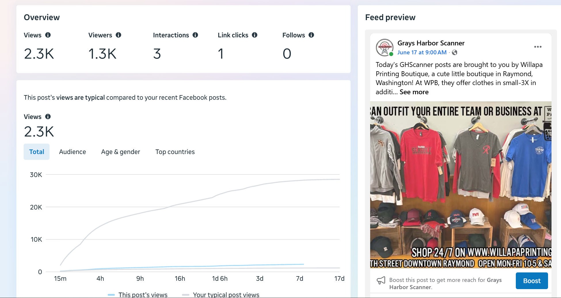Screen dimensions: 561x298
Task: Open the Grays Harbor Scanner page name
Action: (x=431, y=43)
